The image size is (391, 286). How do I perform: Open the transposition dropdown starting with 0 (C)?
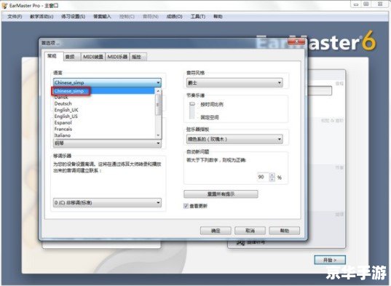point(107,203)
